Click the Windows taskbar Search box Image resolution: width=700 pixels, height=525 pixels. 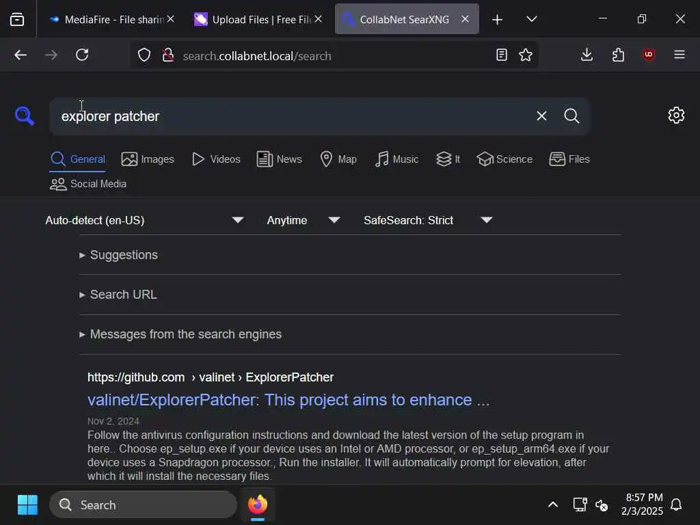click(x=143, y=505)
